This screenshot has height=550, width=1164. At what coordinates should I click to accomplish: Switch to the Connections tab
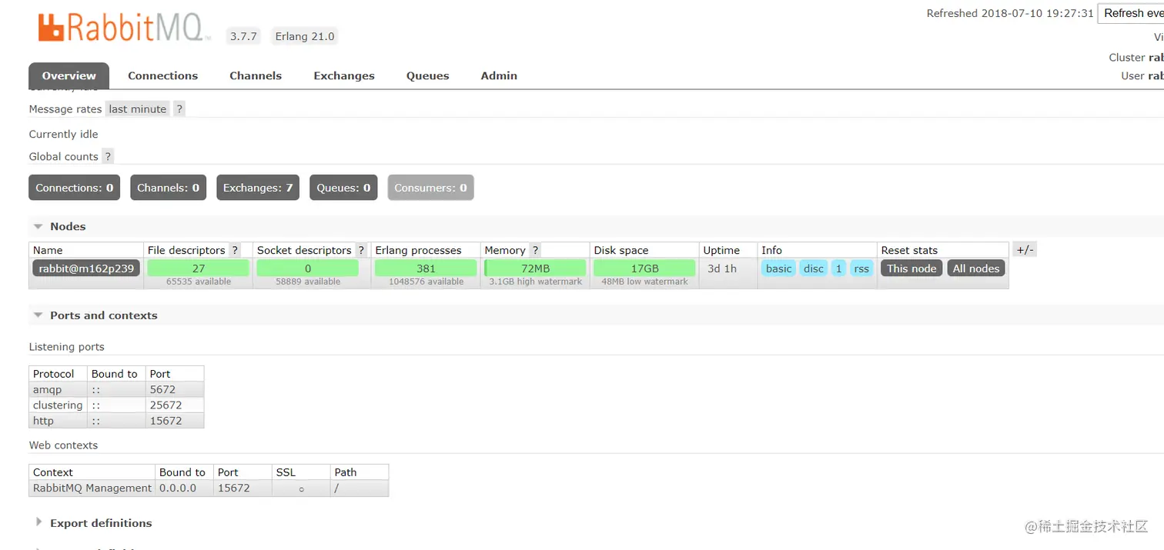(x=162, y=75)
